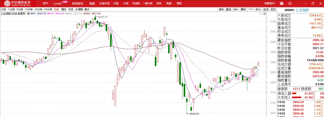324x117 pixels.
Task: Click 返回 back button
Action: tap(273, 9)
